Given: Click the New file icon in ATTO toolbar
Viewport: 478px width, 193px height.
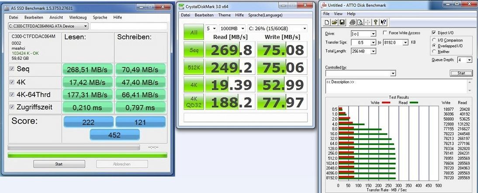Looking at the screenshot, I should 327,22.
